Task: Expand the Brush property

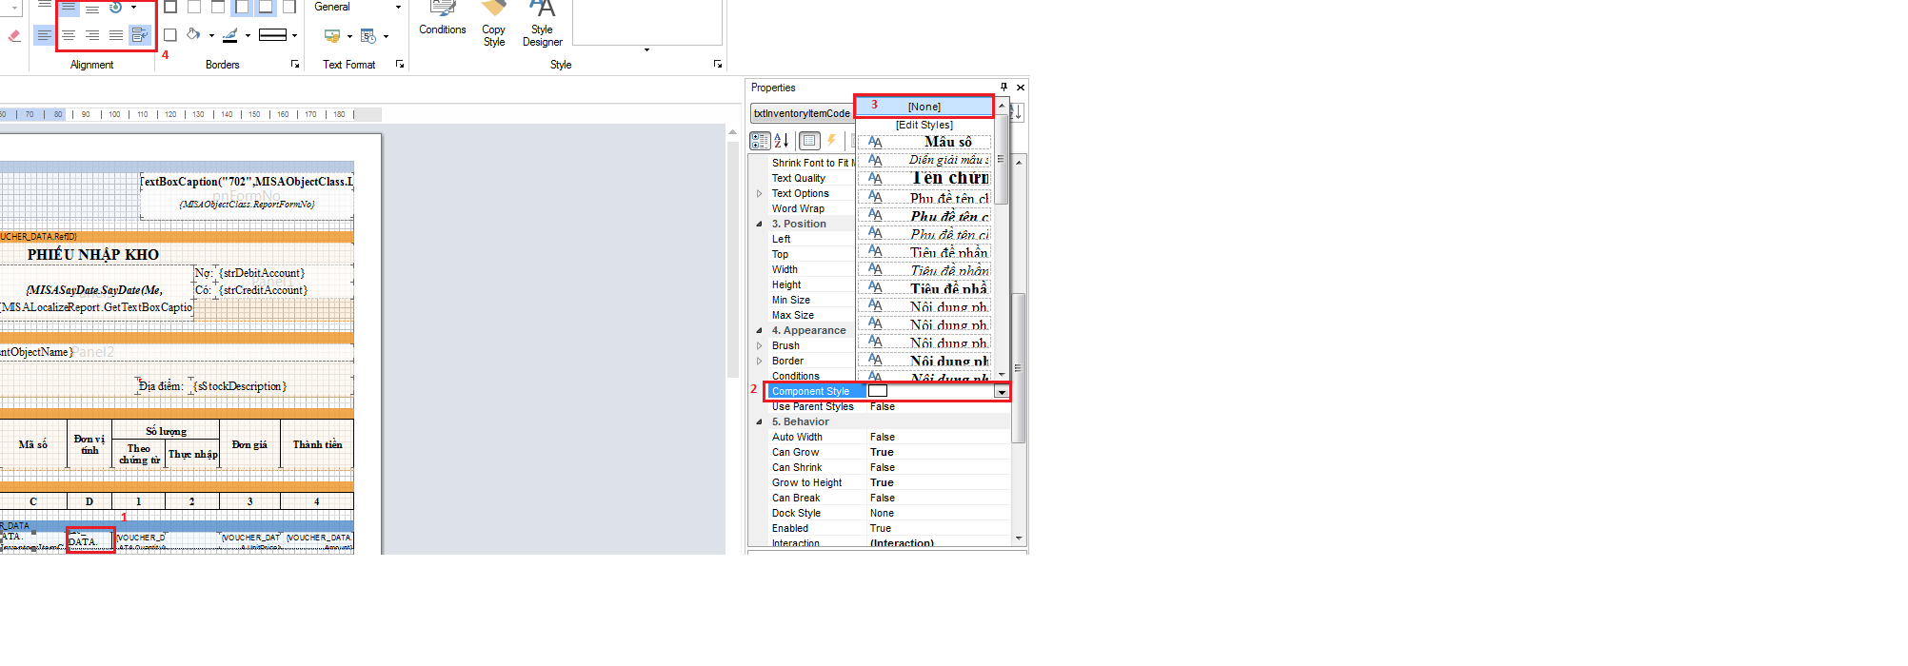Action: [x=759, y=345]
